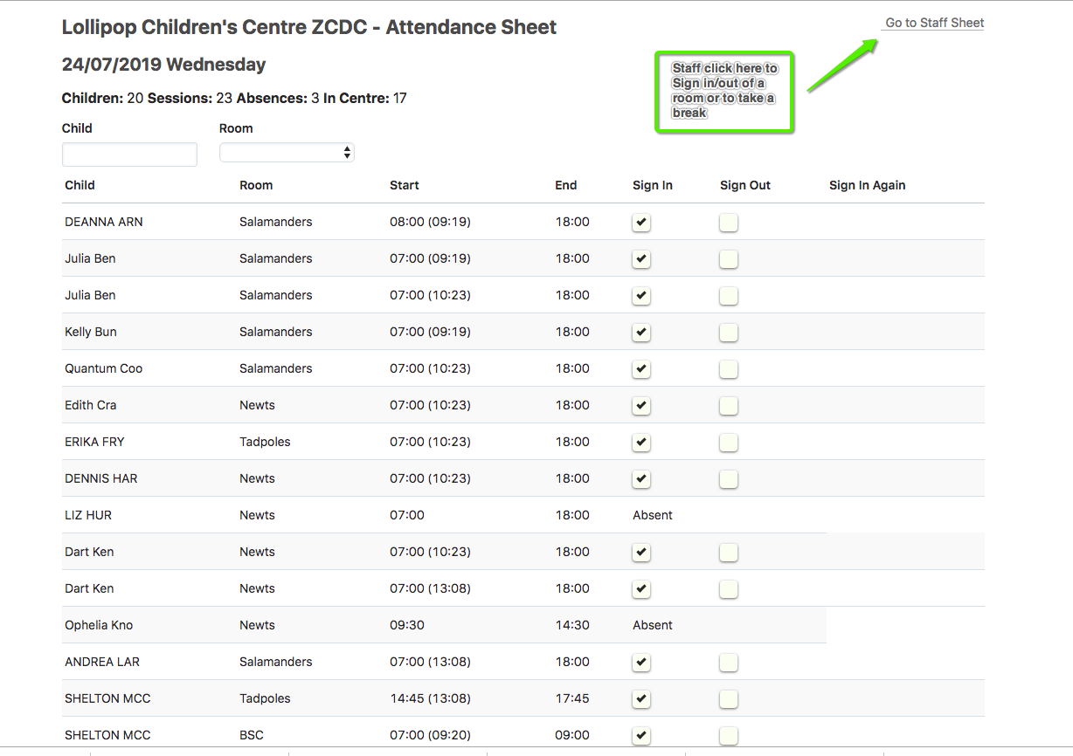Screen dimensions: 1073x756
Task: Tick Sign Out for Kelly Bun
Action: [729, 333]
